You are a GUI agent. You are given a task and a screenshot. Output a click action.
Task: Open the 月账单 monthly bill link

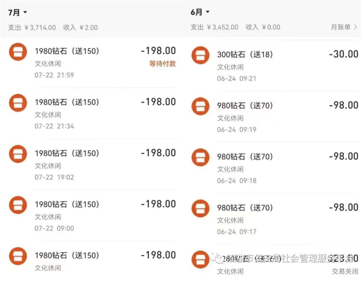[x=344, y=27]
